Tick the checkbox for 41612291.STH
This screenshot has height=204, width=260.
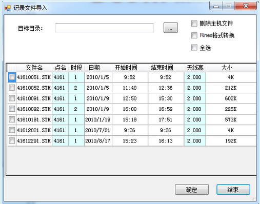click(12, 140)
